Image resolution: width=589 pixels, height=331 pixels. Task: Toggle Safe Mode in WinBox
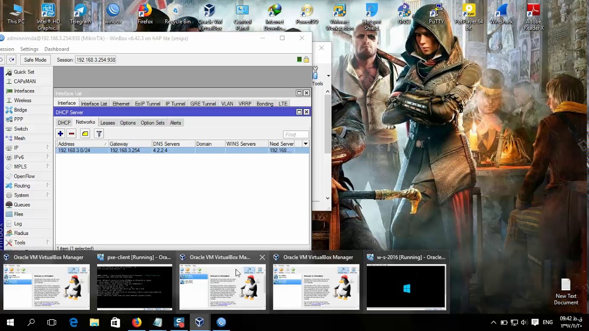[35, 60]
